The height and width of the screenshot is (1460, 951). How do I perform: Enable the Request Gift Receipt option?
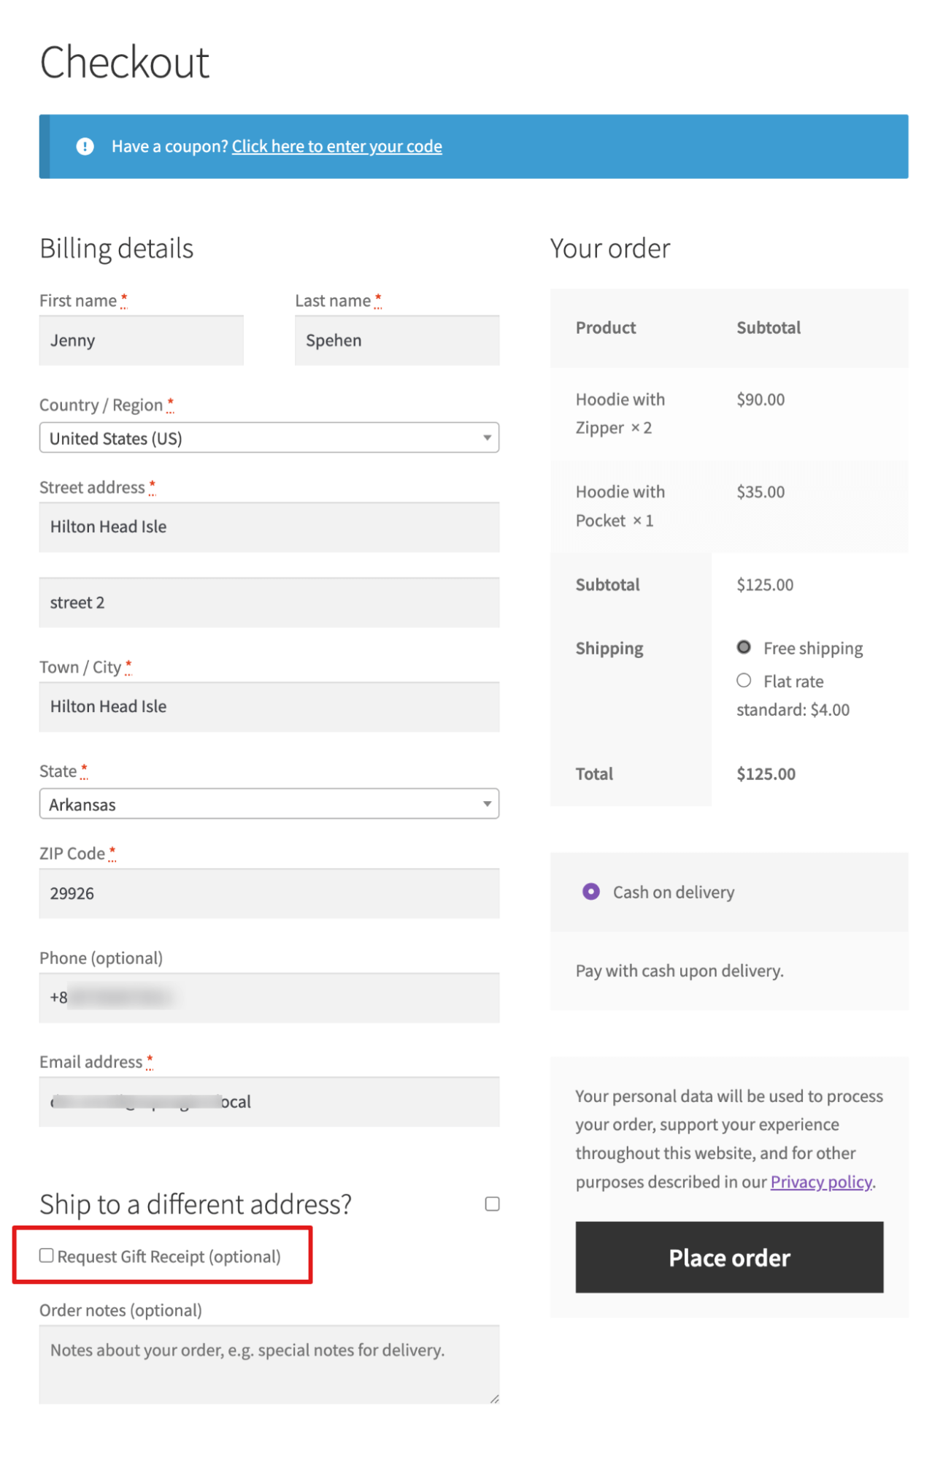pos(47,1255)
